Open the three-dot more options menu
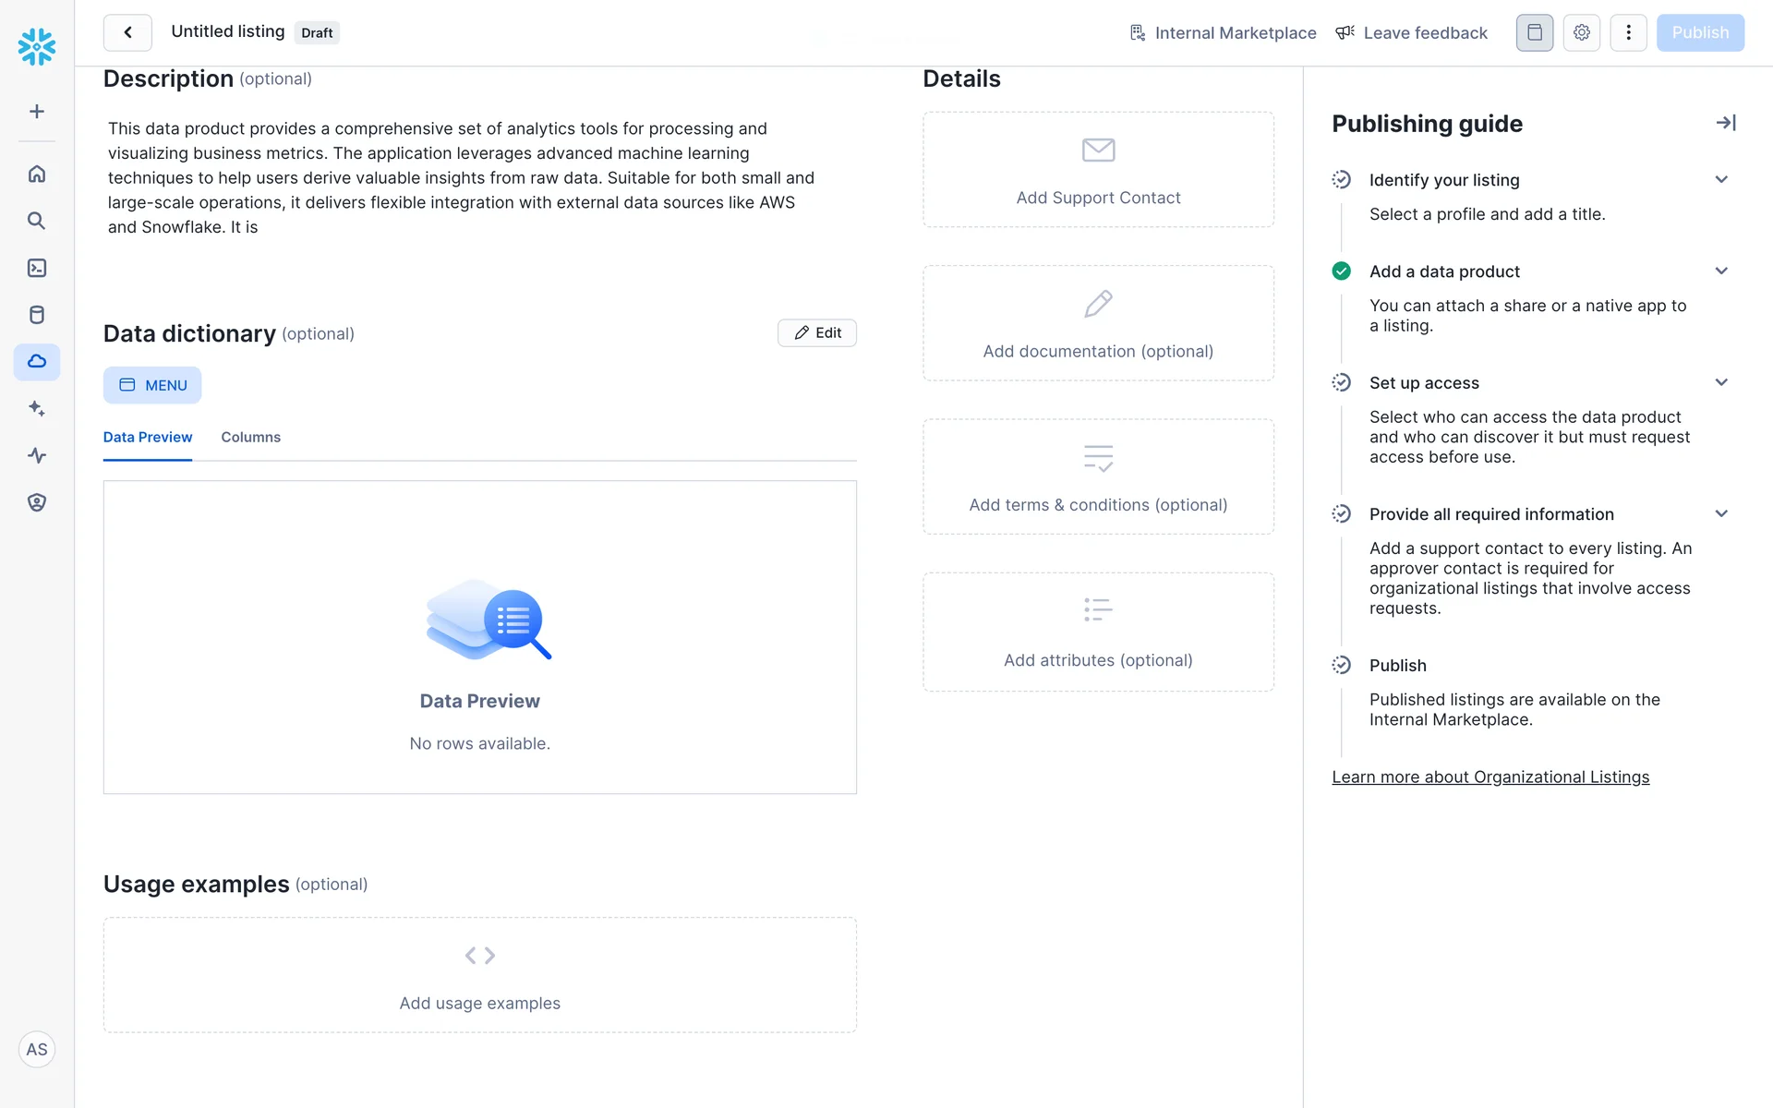 [x=1628, y=32]
